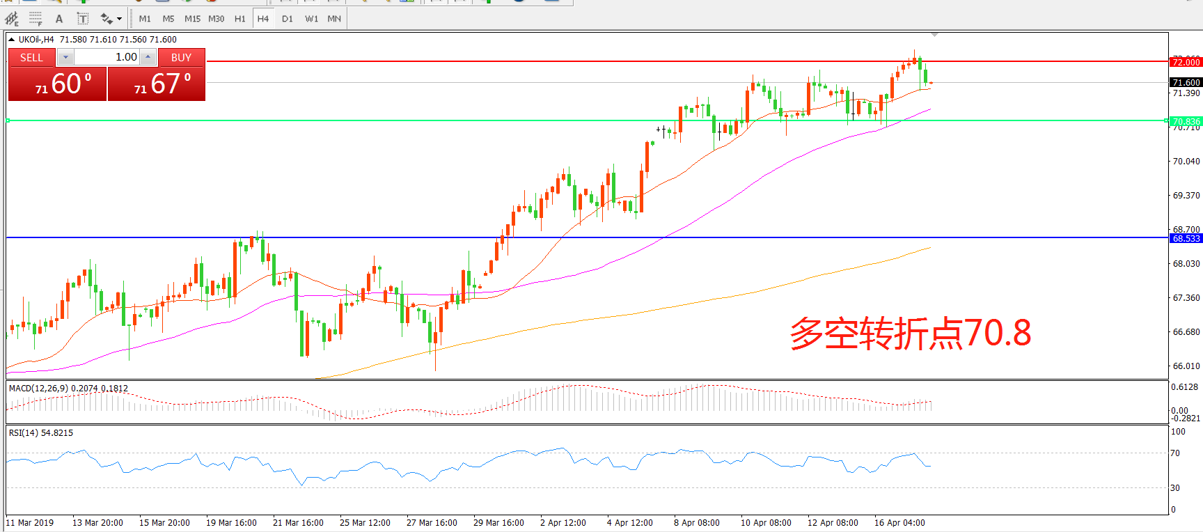This screenshot has width=1203, height=532.
Task: Switch to the M15 timeframe
Action: coord(192,19)
